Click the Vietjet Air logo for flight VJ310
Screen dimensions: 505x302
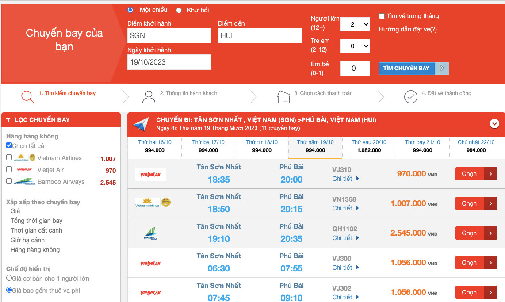pyautogui.click(x=150, y=174)
